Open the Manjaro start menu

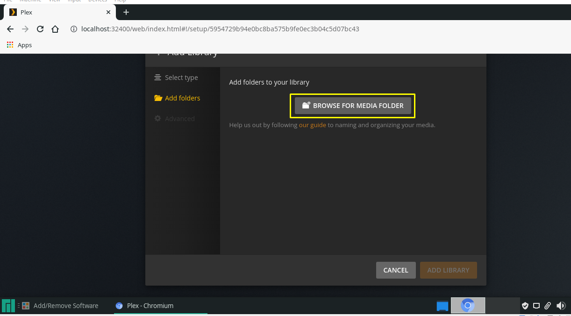(8, 306)
